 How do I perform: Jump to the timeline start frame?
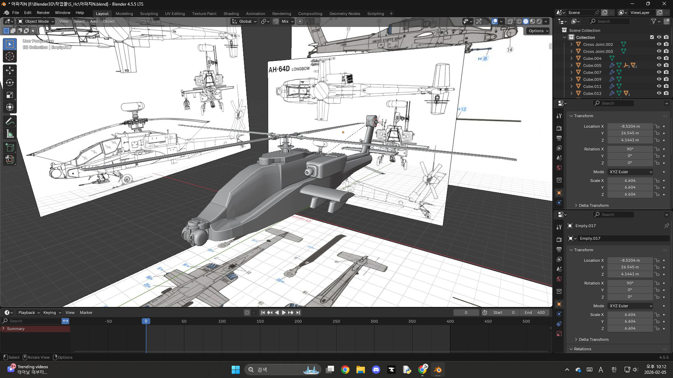[x=263, y=313]
